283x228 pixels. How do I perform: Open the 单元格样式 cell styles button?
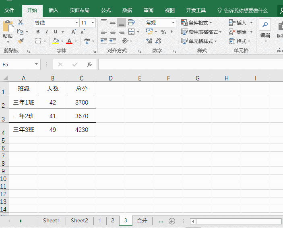tap(199, 41)
